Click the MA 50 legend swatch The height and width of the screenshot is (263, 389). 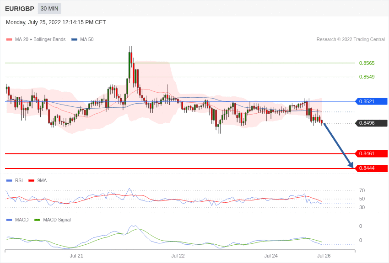tap(74, 39)
